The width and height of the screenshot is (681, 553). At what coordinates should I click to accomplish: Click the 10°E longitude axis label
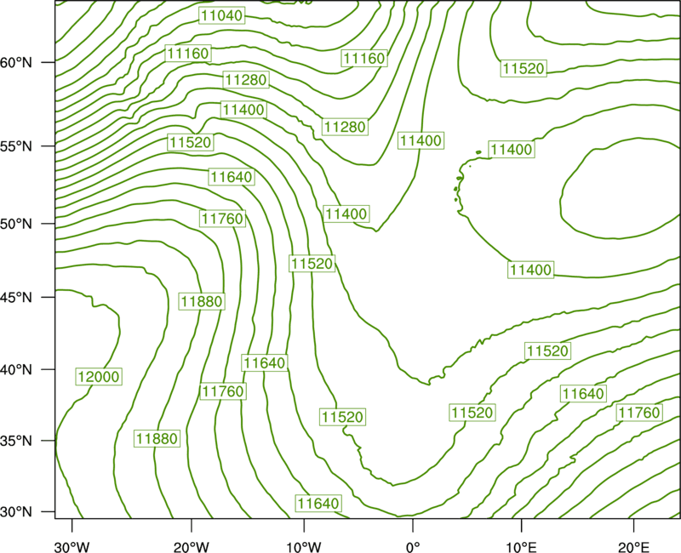point(521,546)
